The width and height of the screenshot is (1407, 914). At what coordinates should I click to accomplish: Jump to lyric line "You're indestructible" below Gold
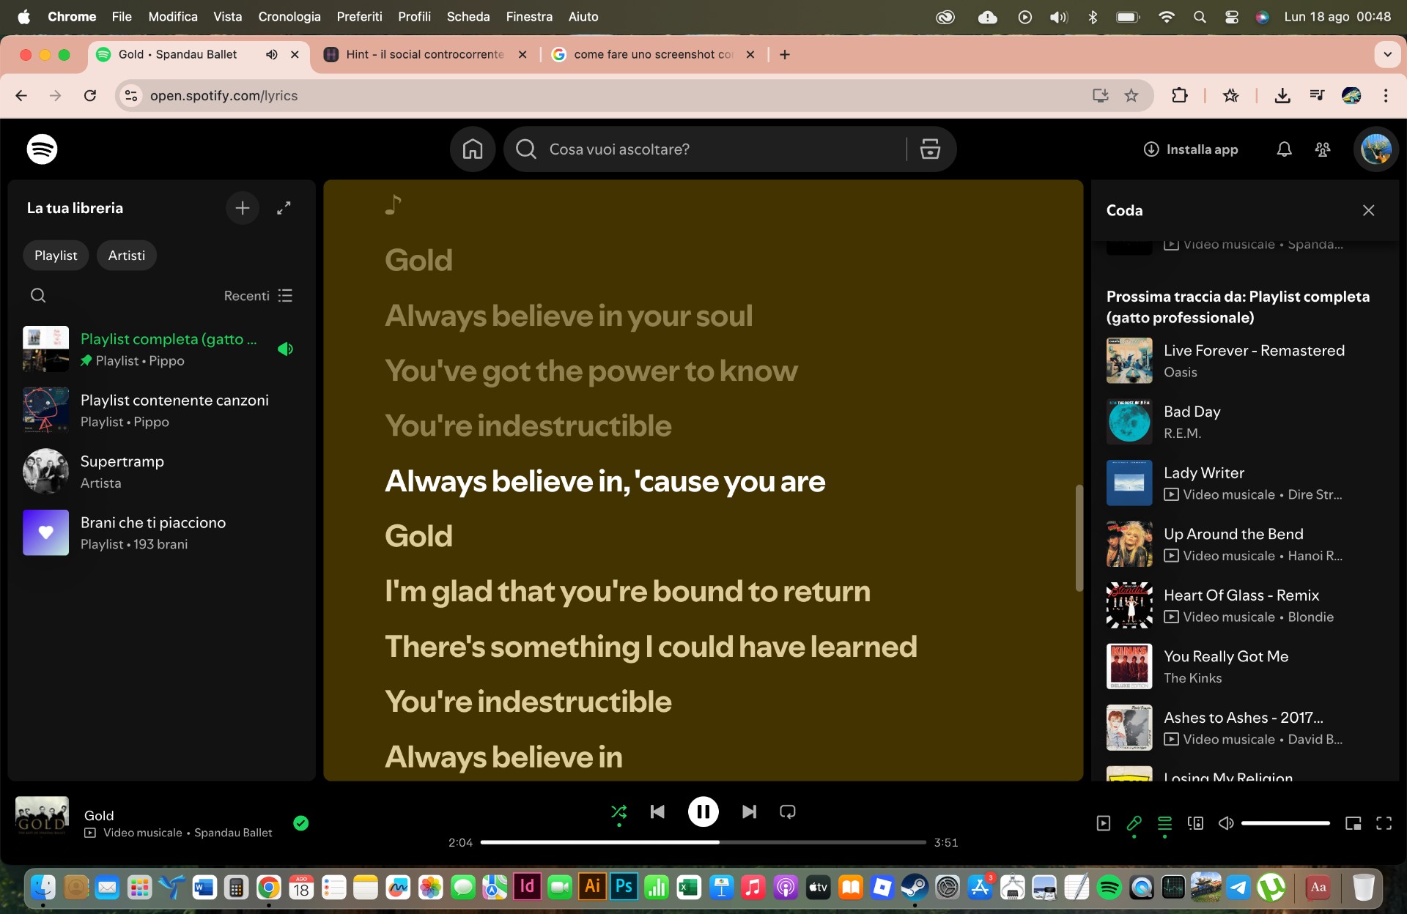tap(528, 702)
